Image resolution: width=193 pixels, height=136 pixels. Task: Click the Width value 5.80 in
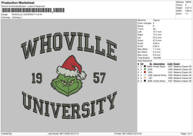click(x=188, y=11)
